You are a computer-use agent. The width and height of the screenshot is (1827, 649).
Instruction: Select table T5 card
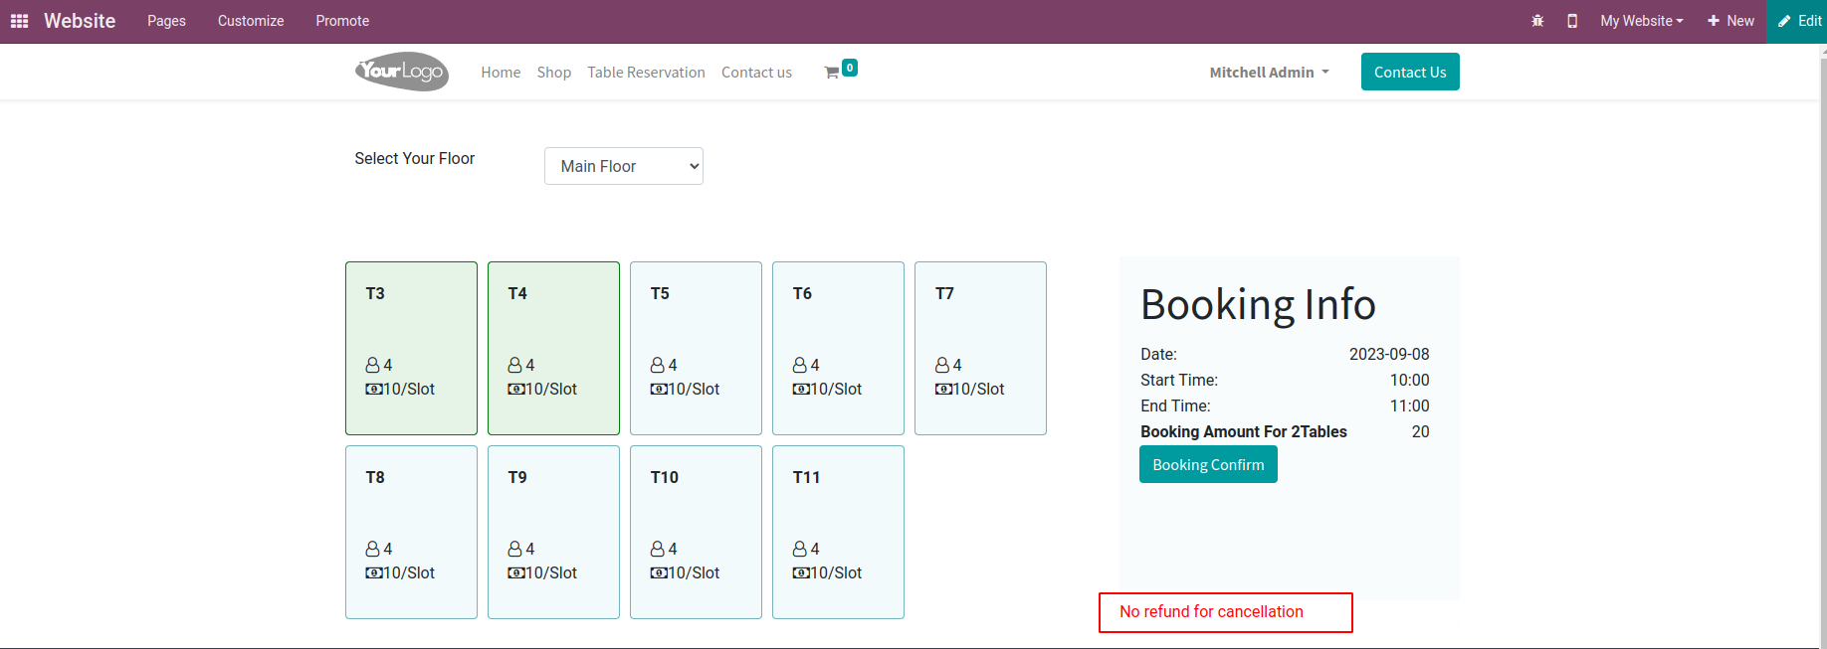(x=696, y=348)
